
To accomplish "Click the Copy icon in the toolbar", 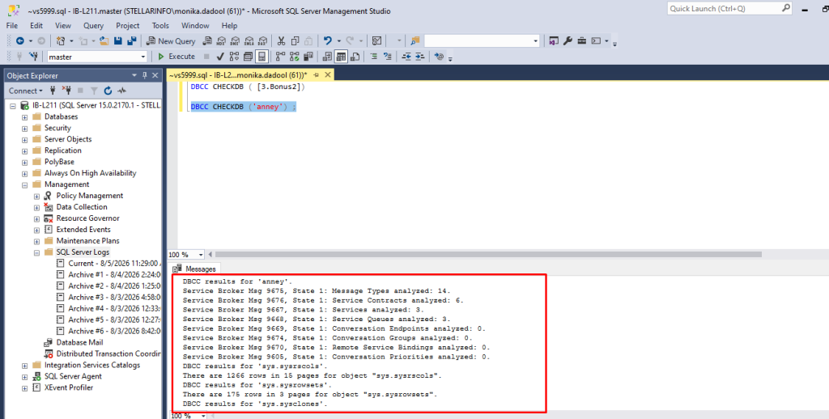I will 295,40.
